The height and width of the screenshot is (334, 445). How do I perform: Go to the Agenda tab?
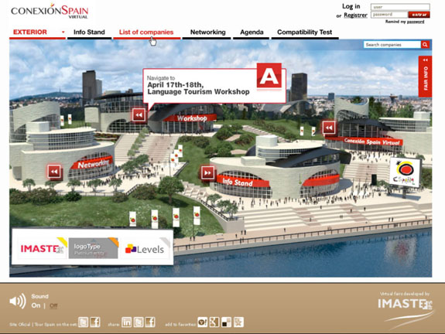[x=252, y=32]
